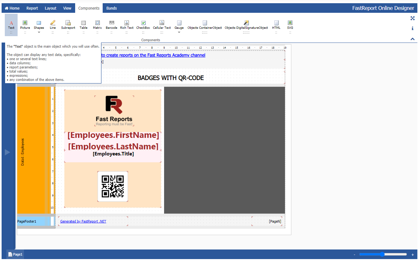Screen dimensions: 418x261
Task: Expand the Shapes dropdown arrow
Action: coord(39,32)
